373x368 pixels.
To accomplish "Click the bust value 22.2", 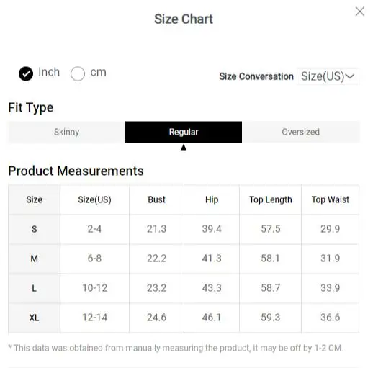I will click(x=156, y=259).
